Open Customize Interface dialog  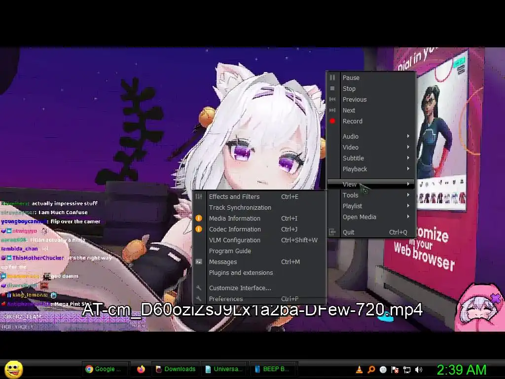coord(259,288)
